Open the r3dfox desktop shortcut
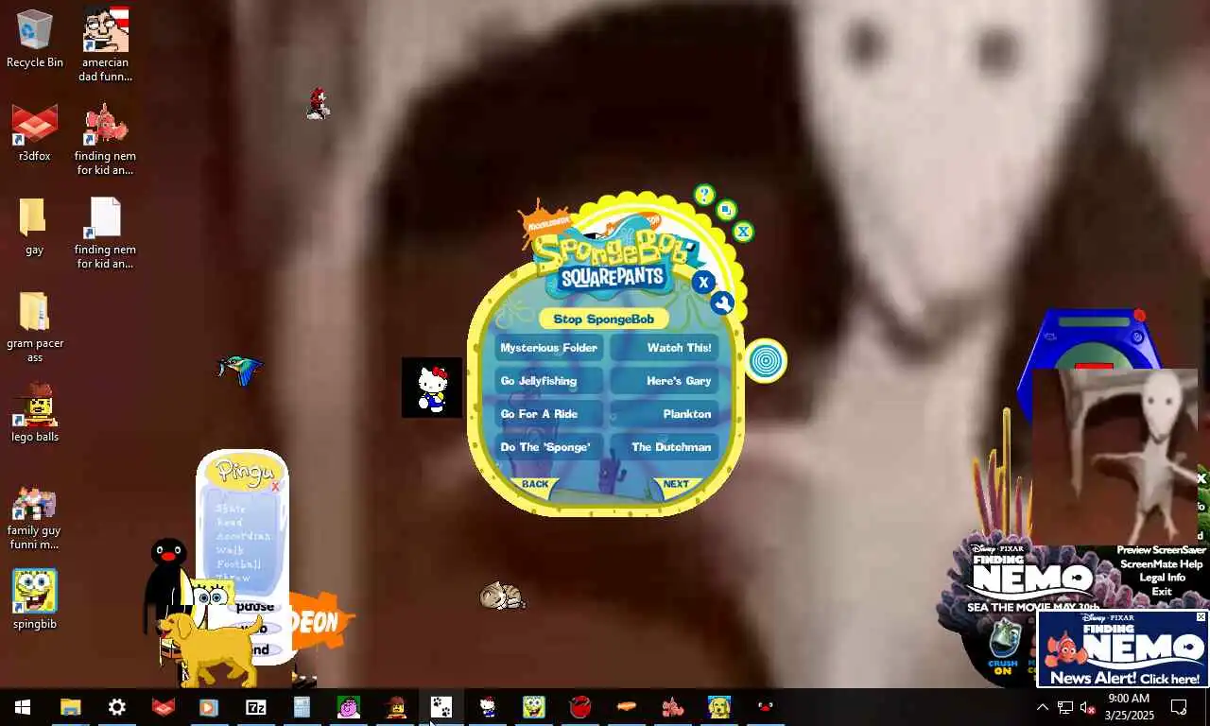 [x=35, y=132]
